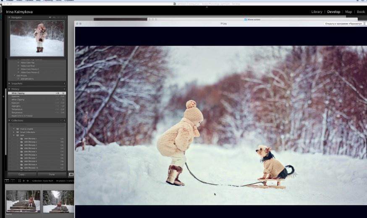Viewport: 367px width, 218px height.
Task: Click plus icon on Collections panel header
Action: pyautogui.click(x=64, y=121)
